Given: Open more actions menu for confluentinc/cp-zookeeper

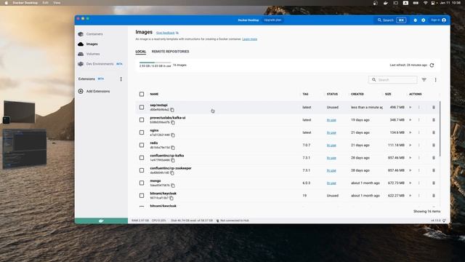Looking at the screenshot, I should coord(419,170).
